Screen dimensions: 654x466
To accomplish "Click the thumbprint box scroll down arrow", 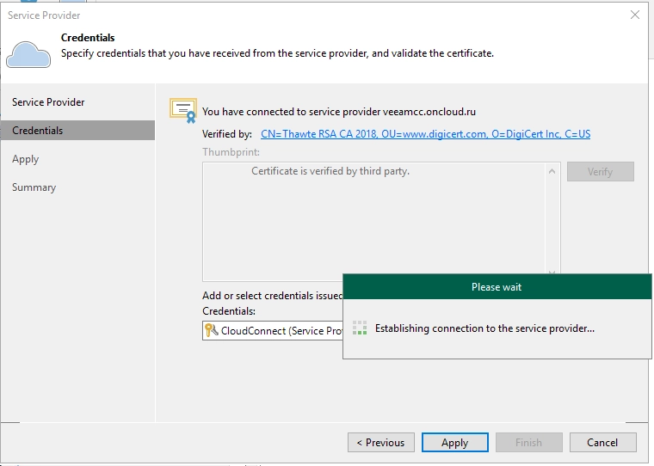I will click(552, 273).
